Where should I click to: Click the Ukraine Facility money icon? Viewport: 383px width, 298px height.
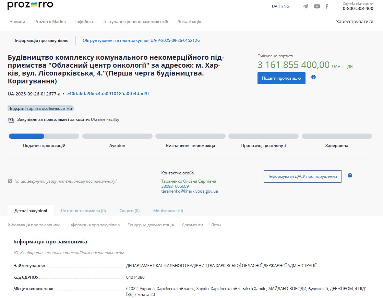[x=11, y=120]
